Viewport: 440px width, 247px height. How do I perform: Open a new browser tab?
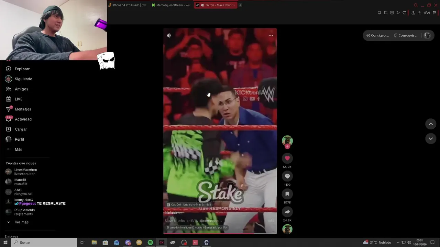point(240,5)
